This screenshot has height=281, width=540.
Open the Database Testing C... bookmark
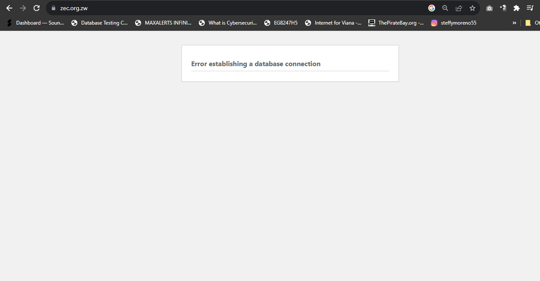(x=99, y=23)
